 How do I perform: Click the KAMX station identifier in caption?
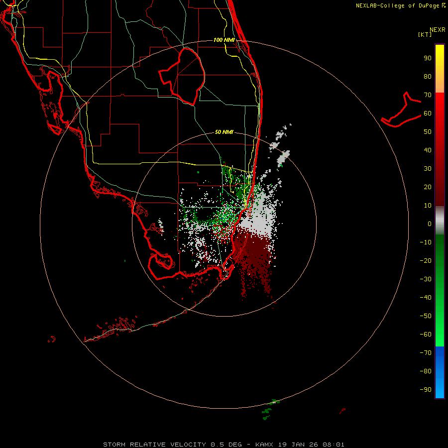264,445
